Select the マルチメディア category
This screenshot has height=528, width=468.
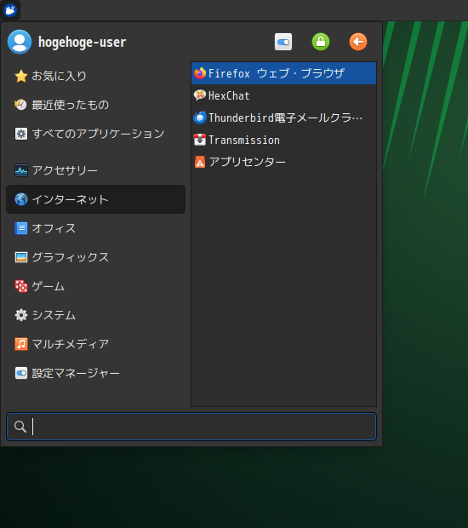click(x=95, y=344)
